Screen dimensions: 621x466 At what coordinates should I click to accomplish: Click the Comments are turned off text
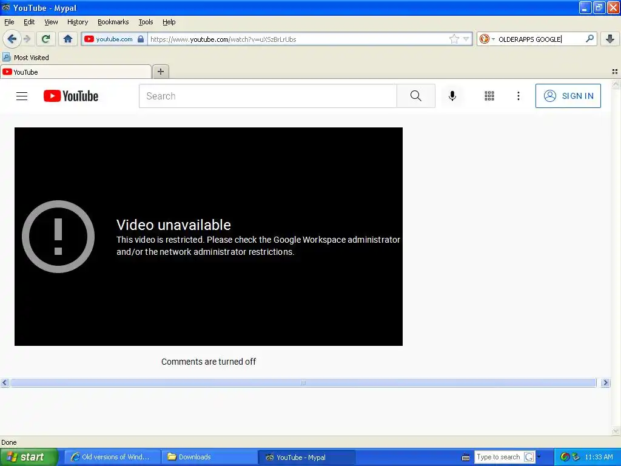[x=209, y=362]
